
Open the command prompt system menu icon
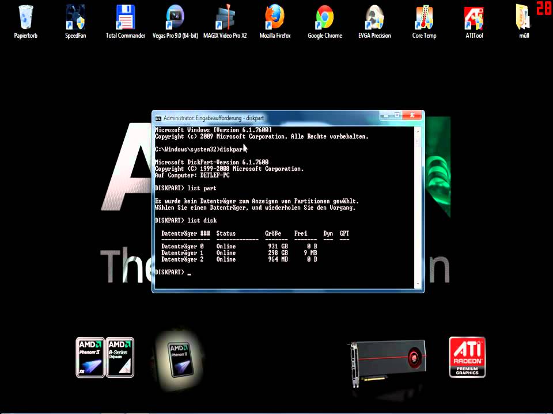[x=158, y=118]
